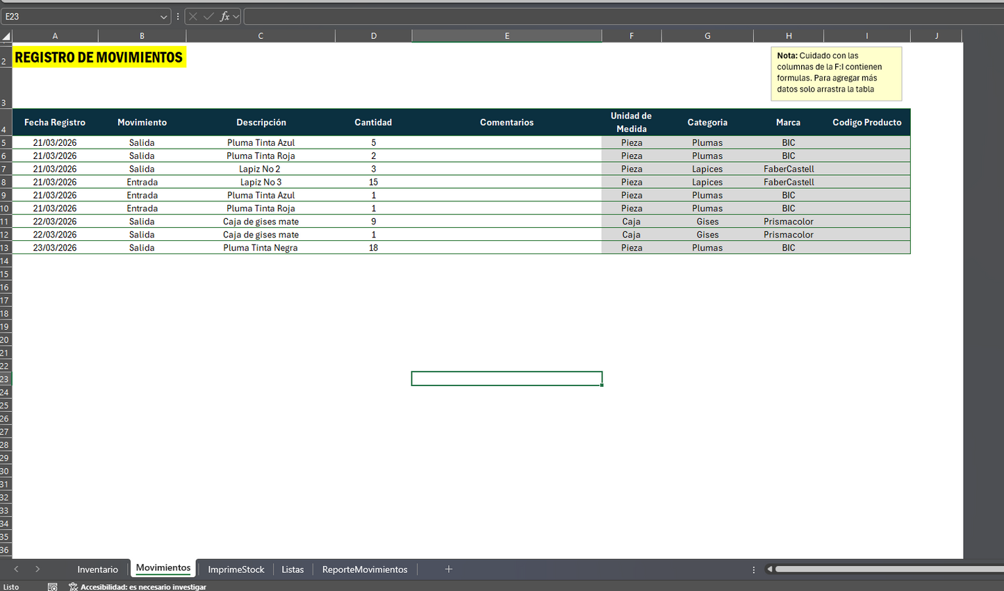Viewport: 1004px width, 591px height.
Task: Click Prismacolor in the quantity 9 row
Action: click(x=789, y=222)
